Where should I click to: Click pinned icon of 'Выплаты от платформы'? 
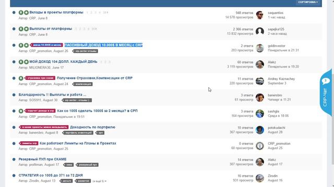(x=21, y=29)
